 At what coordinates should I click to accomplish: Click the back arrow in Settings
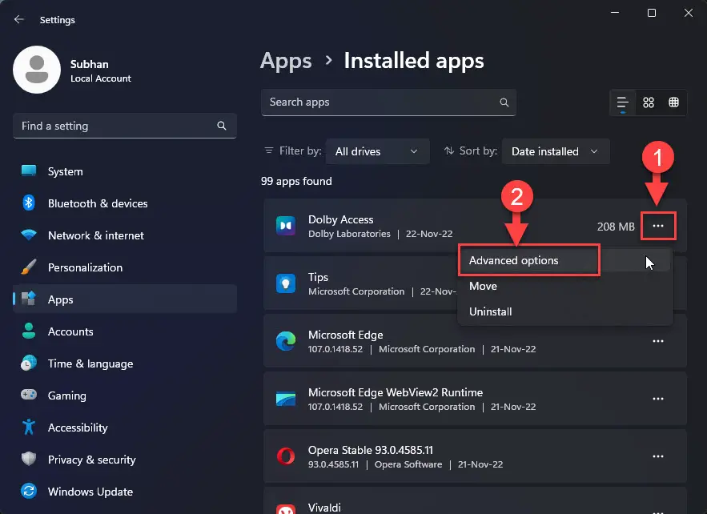click(x=19, y=19)
